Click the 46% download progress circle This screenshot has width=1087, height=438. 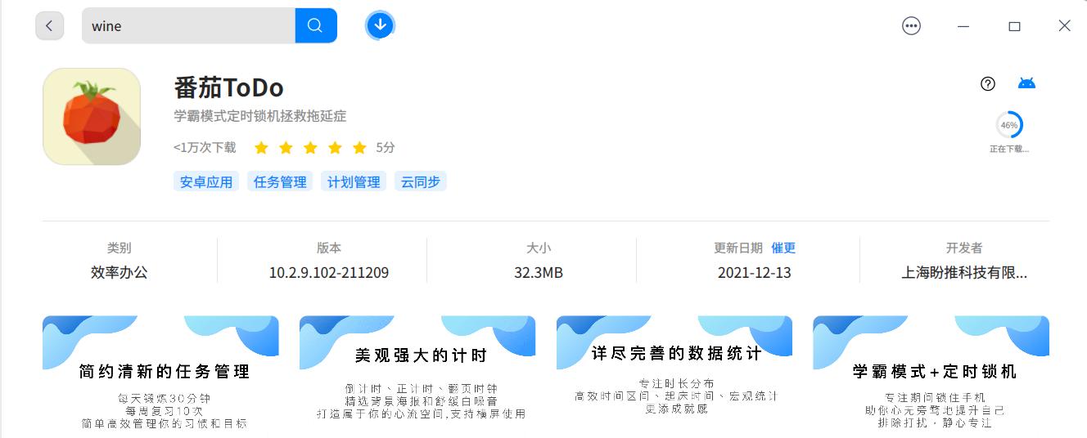click(1009, 125)
